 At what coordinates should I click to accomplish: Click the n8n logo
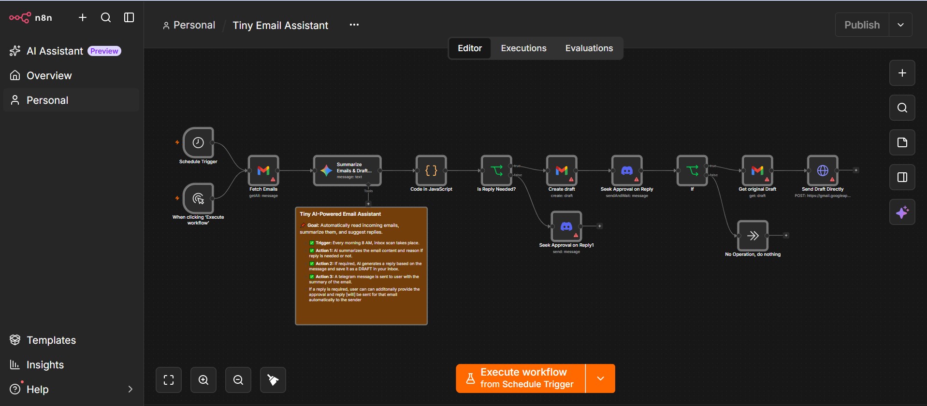[x=30, y=18]
